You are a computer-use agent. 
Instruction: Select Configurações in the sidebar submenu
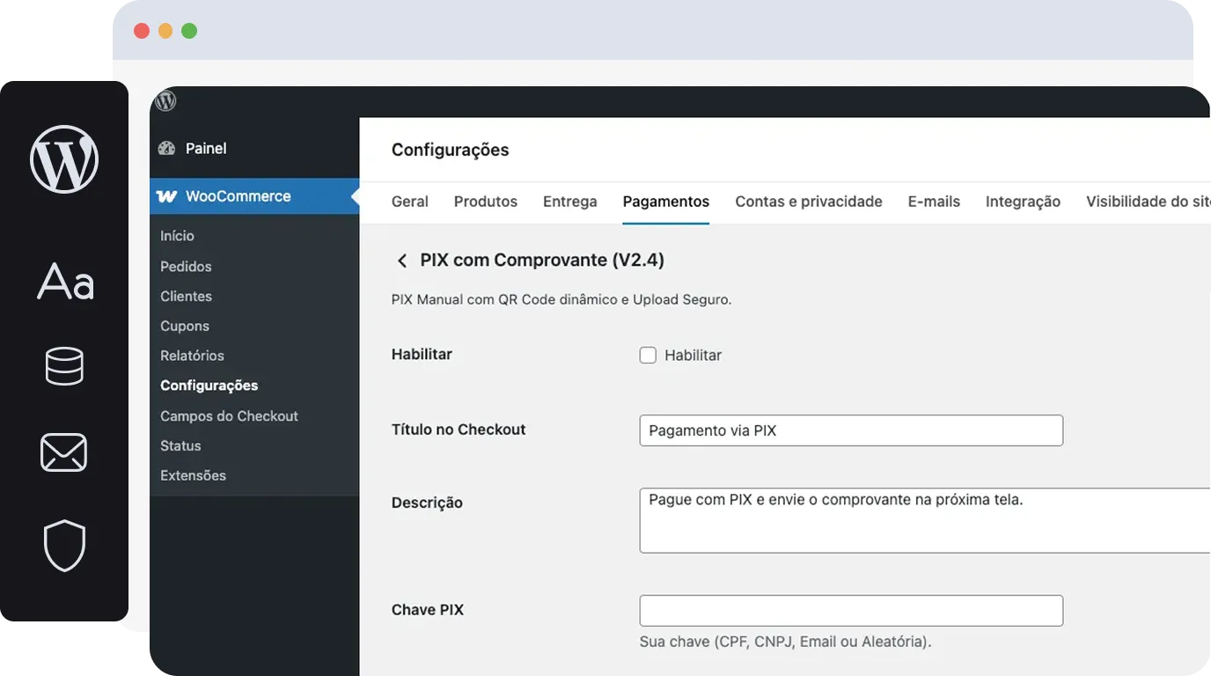(x=209, y=386)
